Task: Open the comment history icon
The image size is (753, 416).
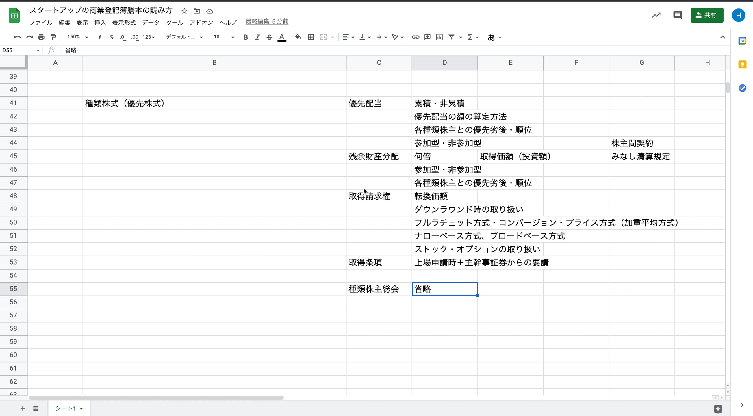Action: [677, 15]
